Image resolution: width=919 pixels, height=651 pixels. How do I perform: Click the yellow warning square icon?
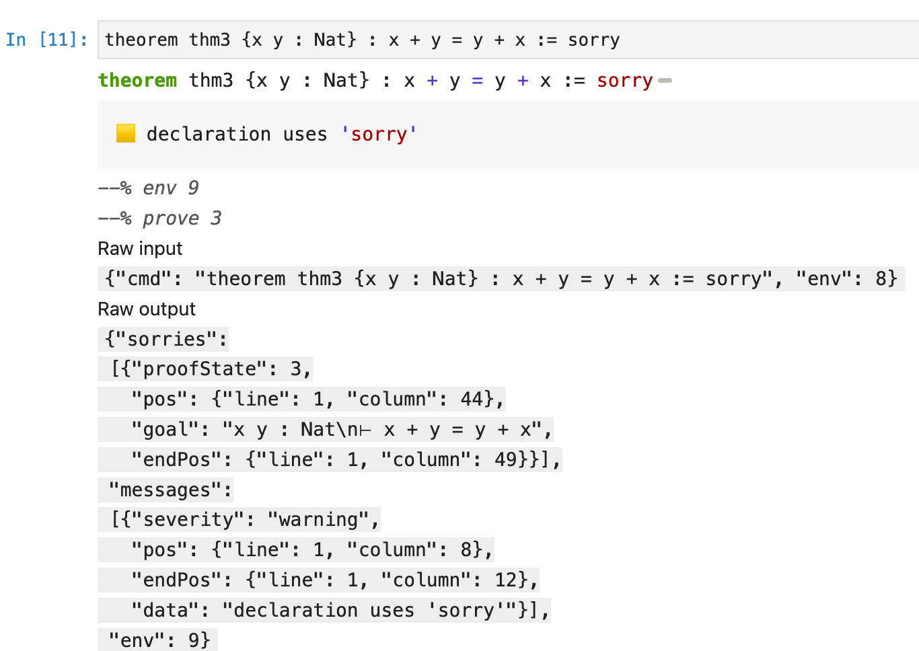click(126, 133)
